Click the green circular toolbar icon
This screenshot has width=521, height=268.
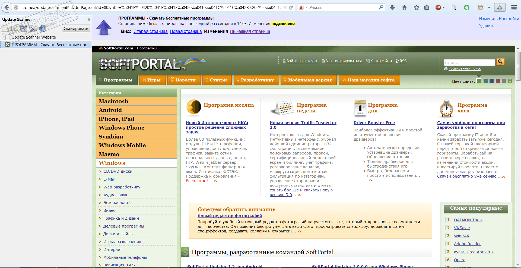[x=466, y=8]
